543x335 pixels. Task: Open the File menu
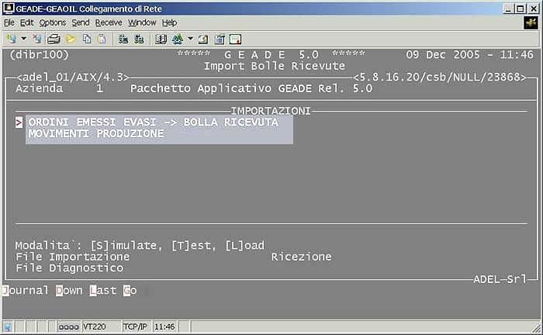click(9, 22)
